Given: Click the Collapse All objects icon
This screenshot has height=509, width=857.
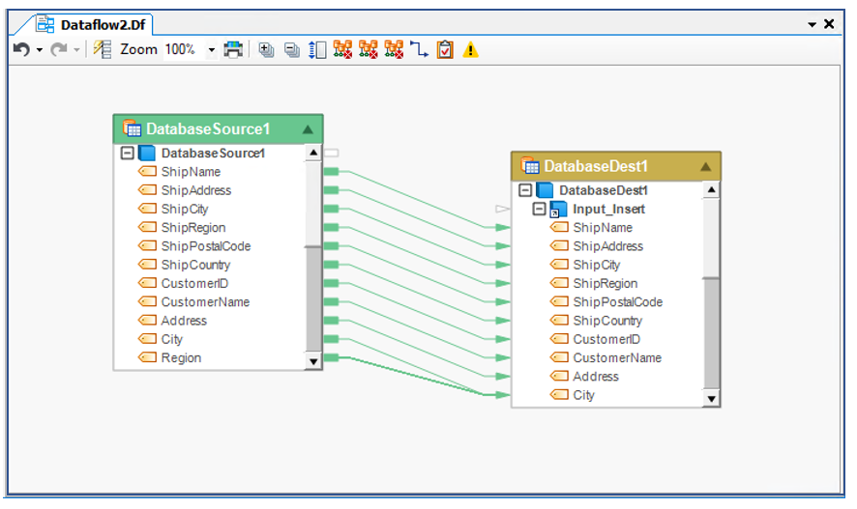Looking at the screenshot, I should click(291, 49).
